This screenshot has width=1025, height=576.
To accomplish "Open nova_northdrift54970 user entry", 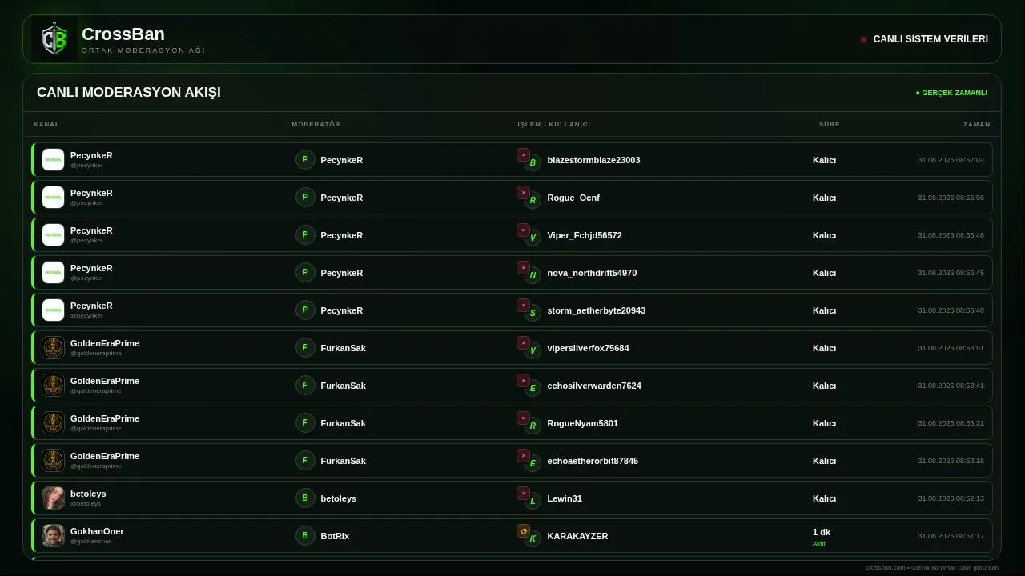I will [592, 273].
